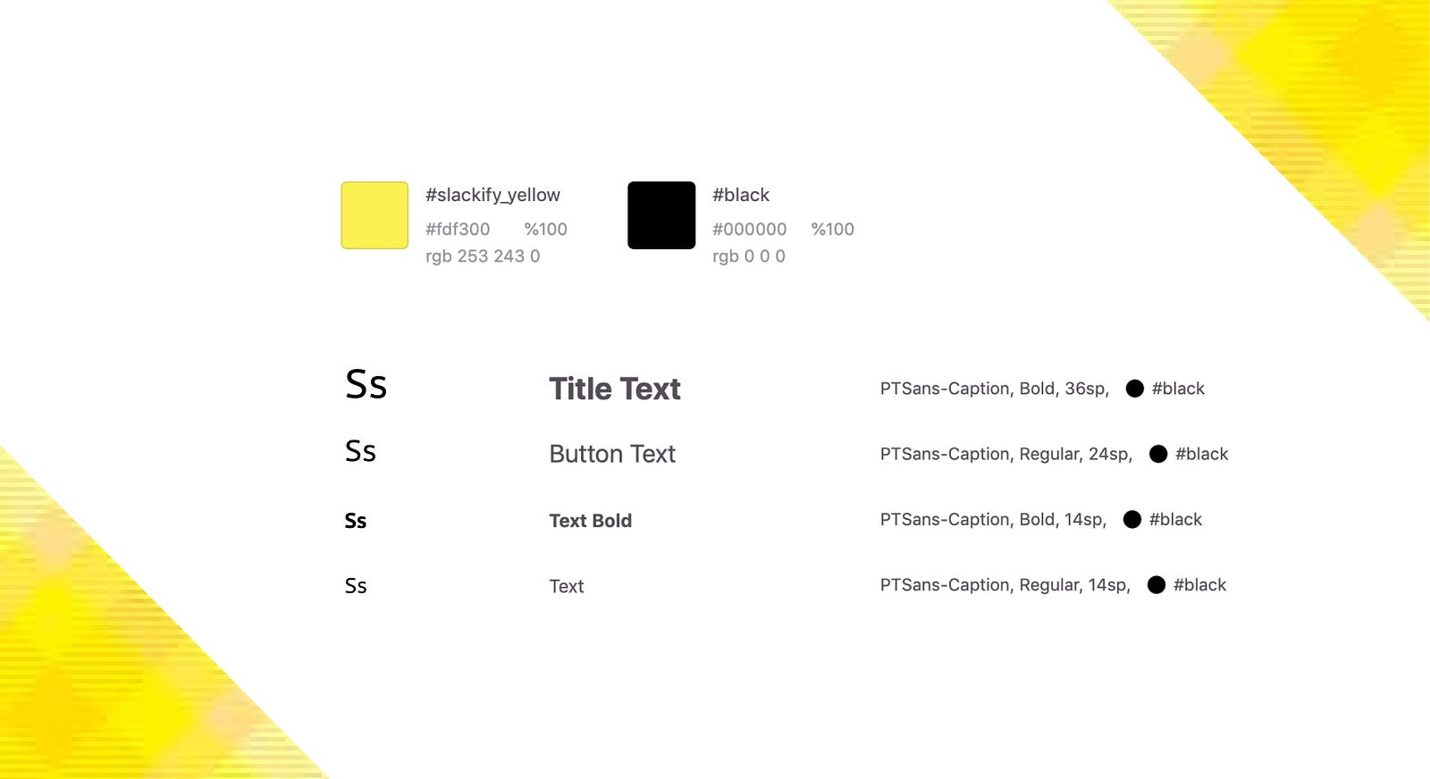Click the Button Text style sample
This screenshot has height=779, width=1430.
[612, 454]
